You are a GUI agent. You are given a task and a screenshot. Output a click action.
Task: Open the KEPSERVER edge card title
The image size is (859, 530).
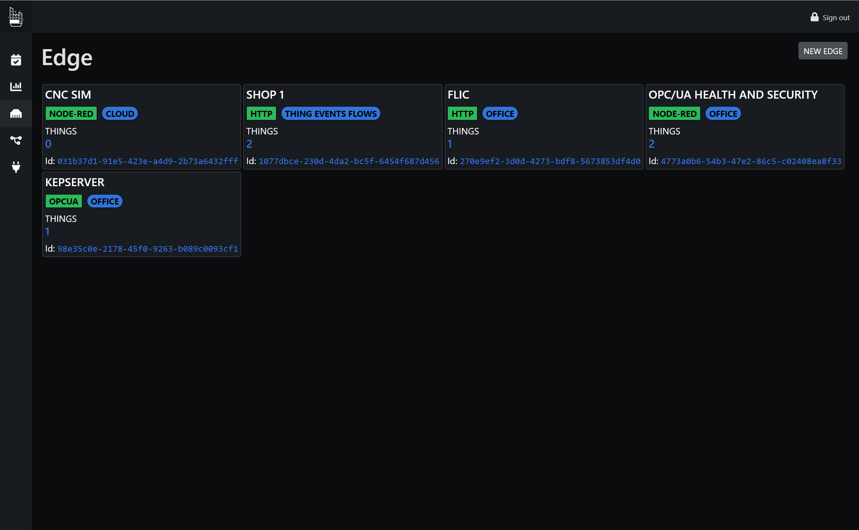(x=75, y=182)
